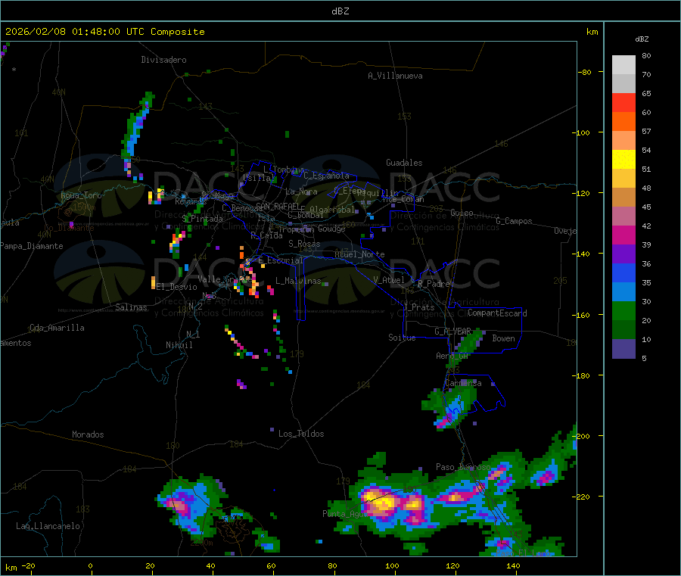Screen dimensions: 681x576
Task: Click the '-200' tick on the vertical km axis
Action: click(x=580, y=436)
